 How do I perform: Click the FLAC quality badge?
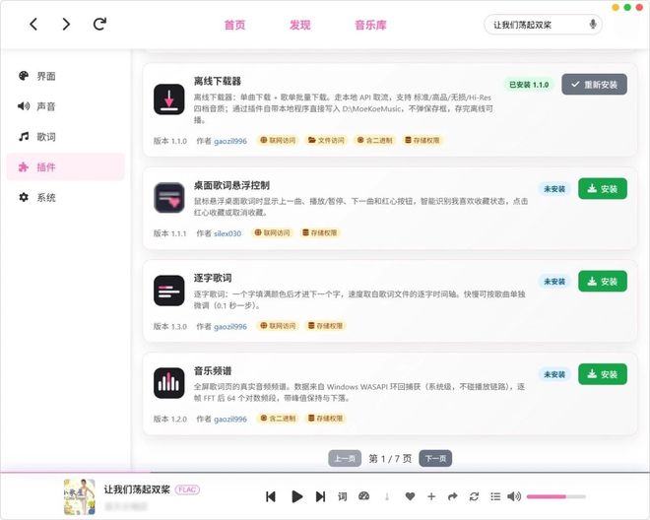click(x=187, y=489)
